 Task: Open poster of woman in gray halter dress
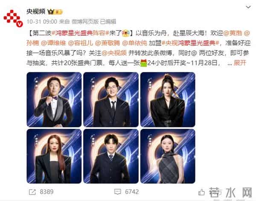coord(168,156)
